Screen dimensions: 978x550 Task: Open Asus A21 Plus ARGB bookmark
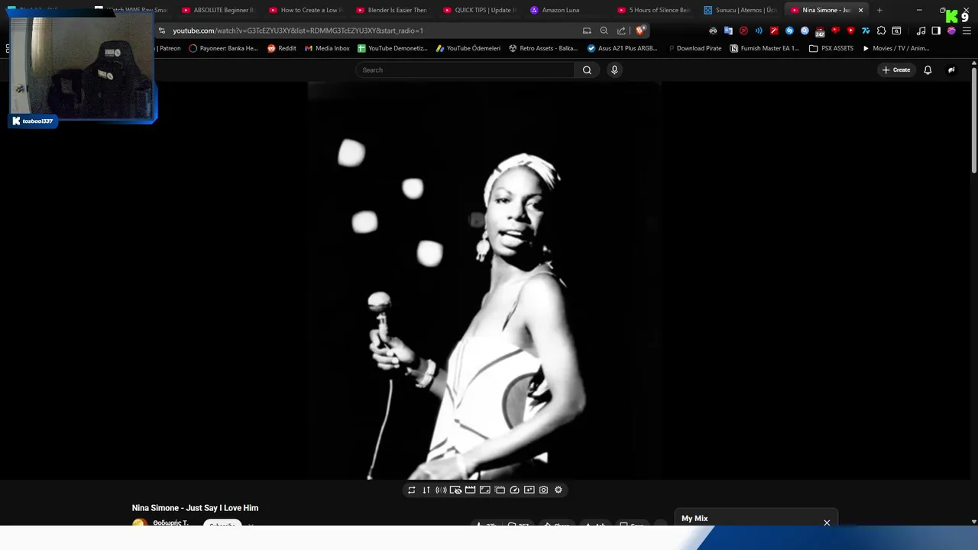[622, 48]
